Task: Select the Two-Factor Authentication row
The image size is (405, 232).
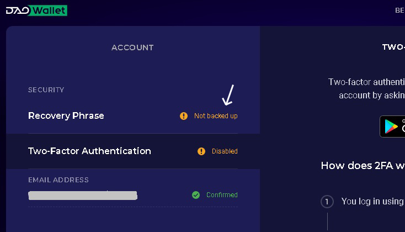Action: [133, 151]
